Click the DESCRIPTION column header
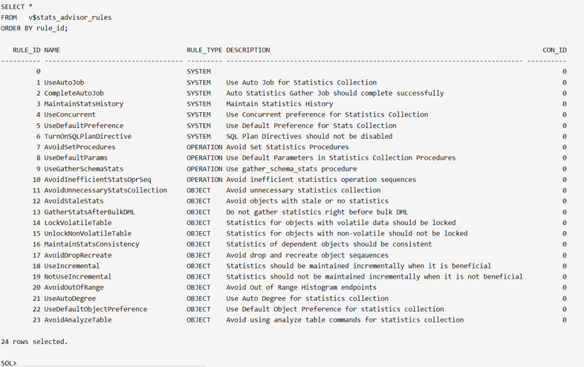Image resolution: width=584 pixels, height=367 pixels. [248, 51]
